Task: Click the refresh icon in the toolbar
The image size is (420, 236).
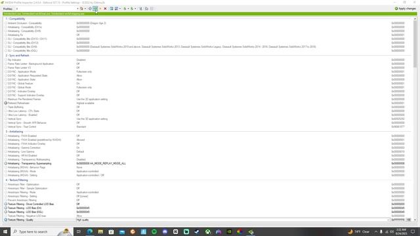Action: coord(90,9)
